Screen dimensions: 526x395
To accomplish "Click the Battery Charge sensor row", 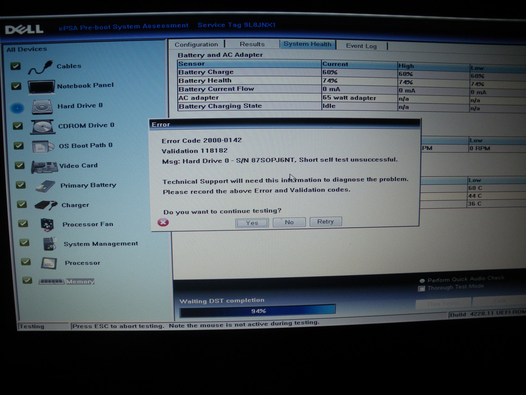I will coord(352,73).
